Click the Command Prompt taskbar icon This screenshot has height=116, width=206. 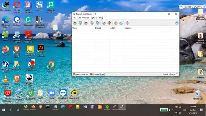pos(48,107)
